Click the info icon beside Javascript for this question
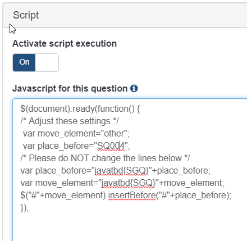This screenshot has height=241, width=247. pos(134,88)
